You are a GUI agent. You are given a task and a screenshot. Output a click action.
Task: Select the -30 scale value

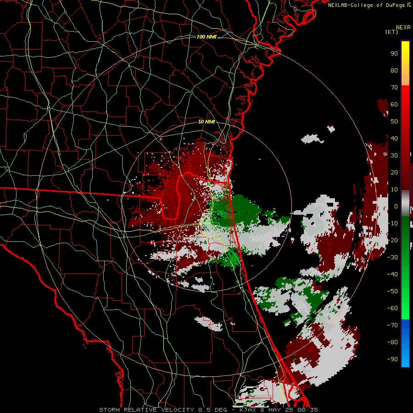(392, 257)
